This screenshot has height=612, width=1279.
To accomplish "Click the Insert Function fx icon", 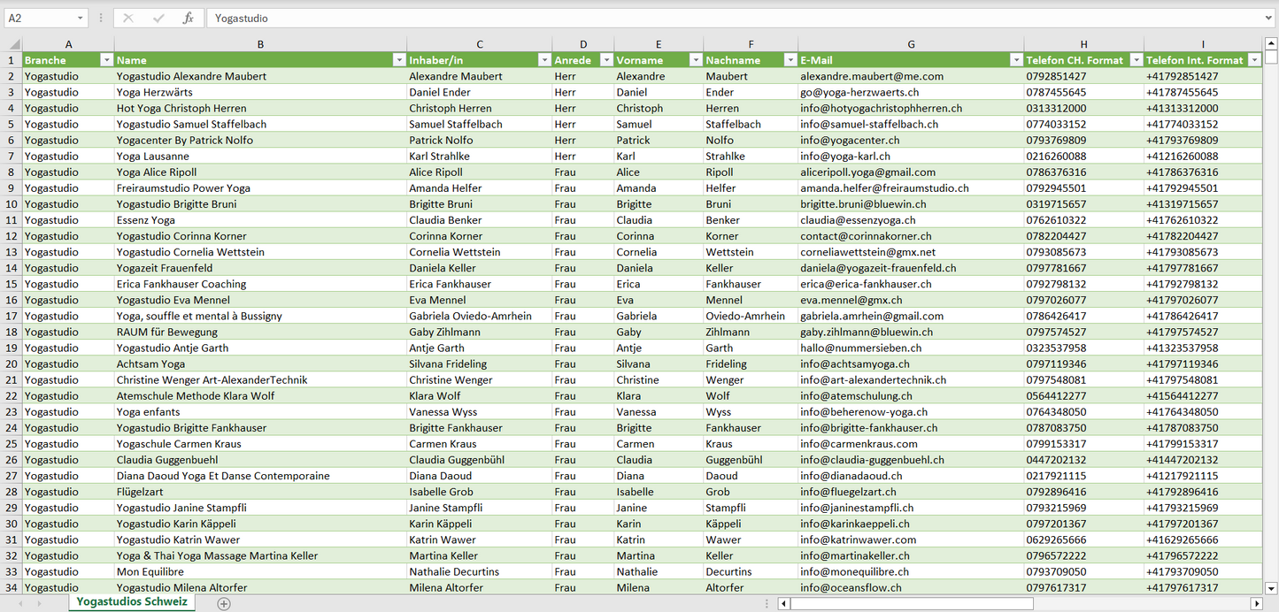I will 188,18.
